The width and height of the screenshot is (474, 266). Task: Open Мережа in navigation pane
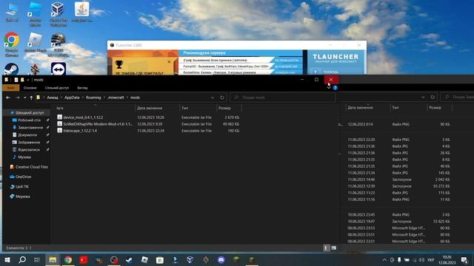click(x=22, y=197)
